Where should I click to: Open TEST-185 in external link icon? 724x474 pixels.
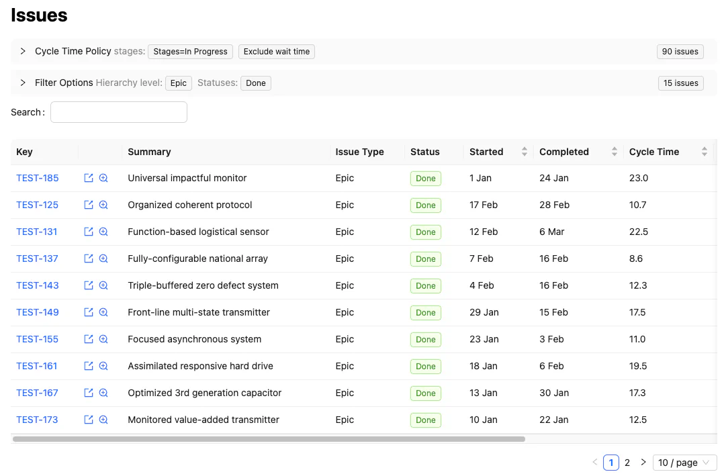(x=89, y=178)
